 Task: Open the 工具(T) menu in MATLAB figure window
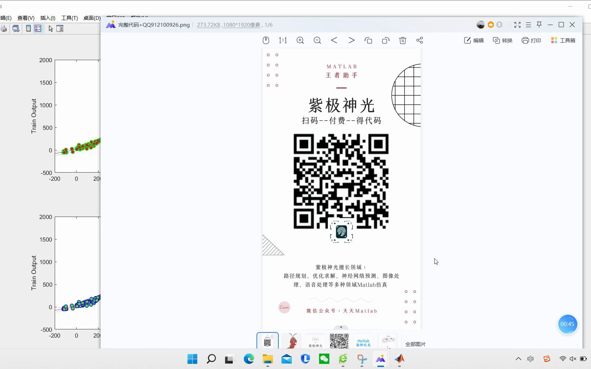[69, 18]
